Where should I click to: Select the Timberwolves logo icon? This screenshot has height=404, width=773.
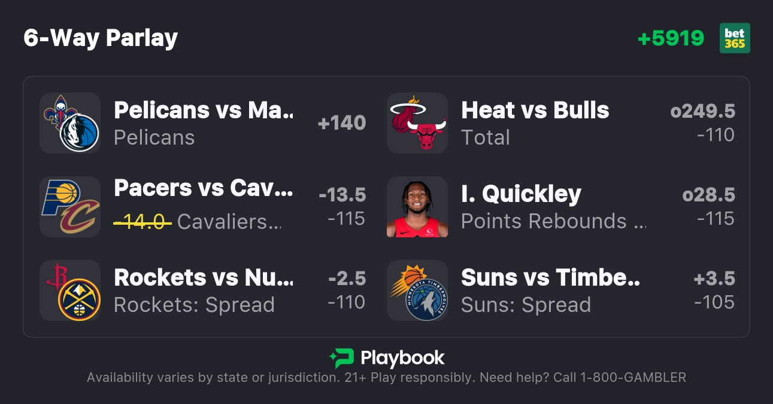pyautogui.click(x=426, y=300)
